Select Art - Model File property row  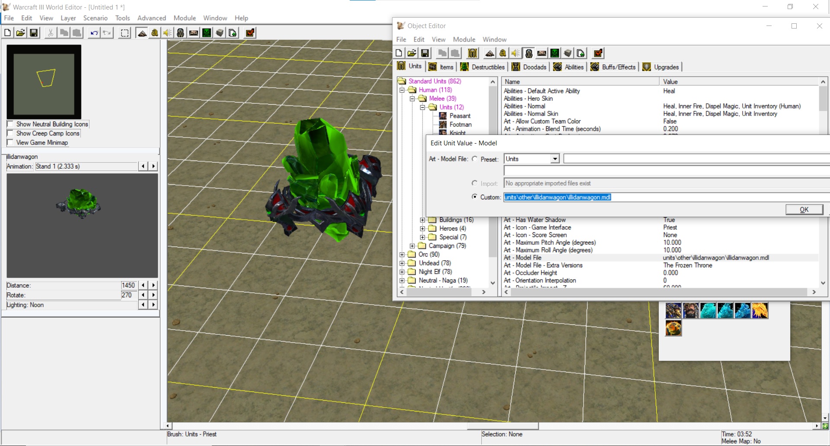pyautogui.click(x=660, y=258)
